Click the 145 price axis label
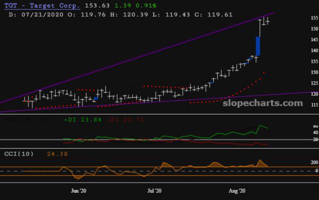The height and width of the screenshot is (200, 319). [315, 40]
